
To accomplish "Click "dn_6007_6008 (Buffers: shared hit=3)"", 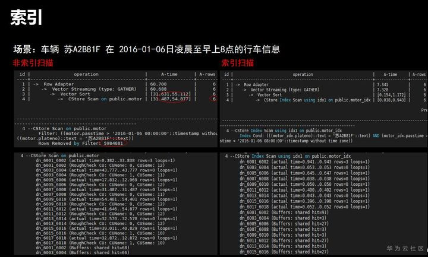I will 283,229.
